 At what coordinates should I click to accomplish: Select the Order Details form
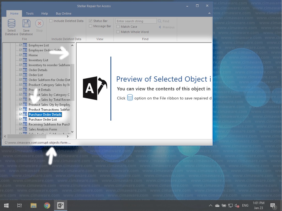[x=38, y=70]
